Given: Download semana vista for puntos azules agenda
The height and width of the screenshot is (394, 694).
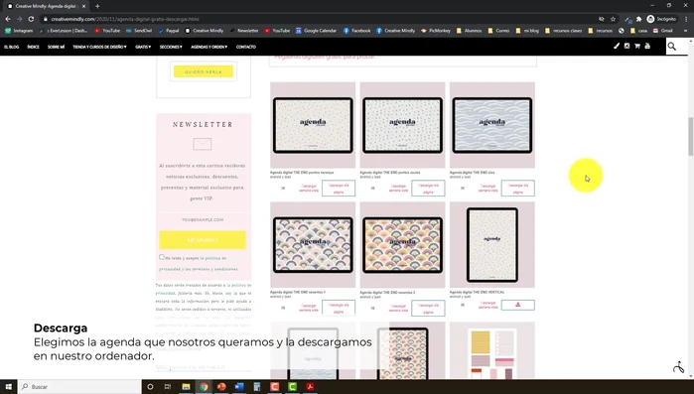Looking at the screenshot, I should coord(398,189).
